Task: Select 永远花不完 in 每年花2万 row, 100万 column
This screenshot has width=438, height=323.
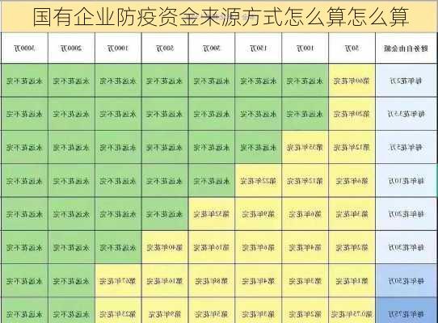Action: pyautogui.click(x=305, y=81)
